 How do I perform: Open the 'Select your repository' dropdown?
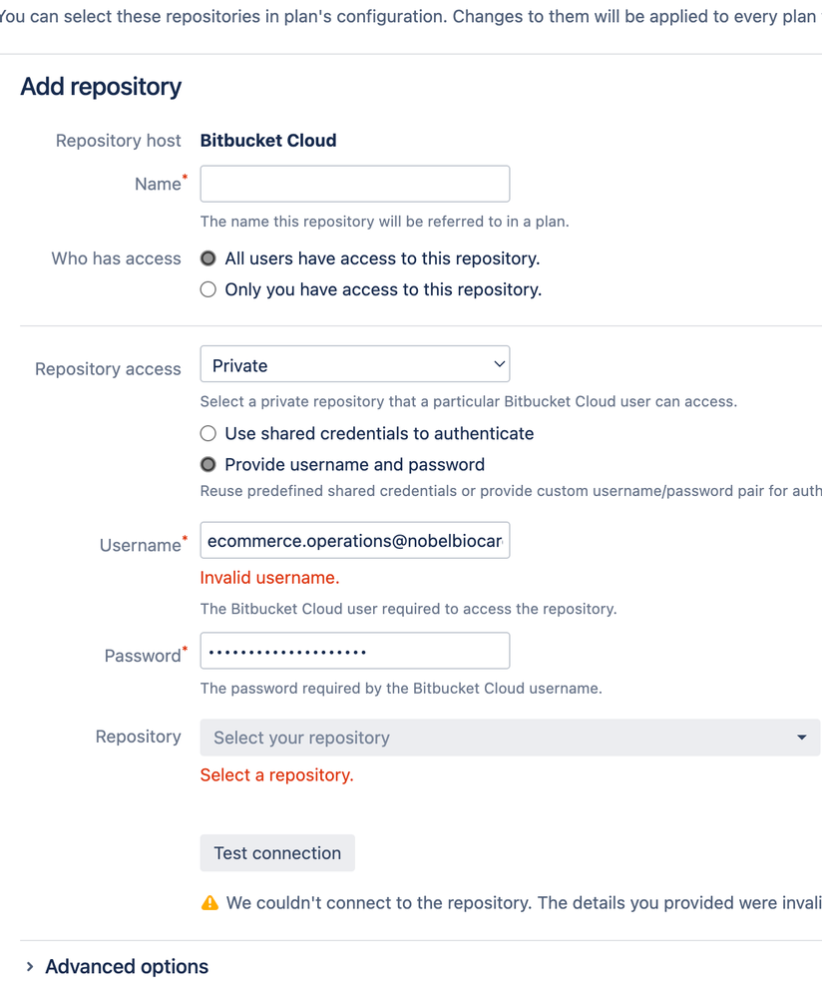click(x=510, y=738)
